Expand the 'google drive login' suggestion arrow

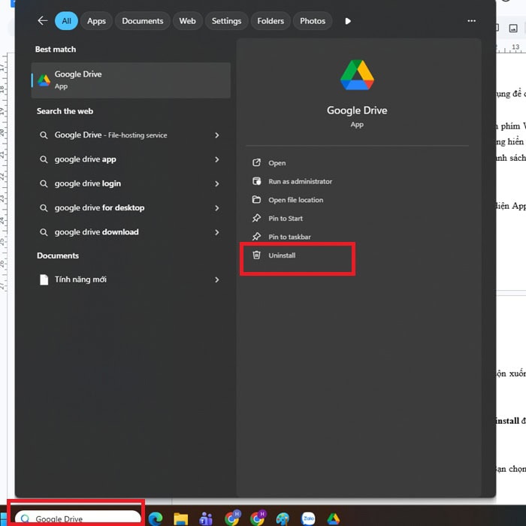(216, 183)
